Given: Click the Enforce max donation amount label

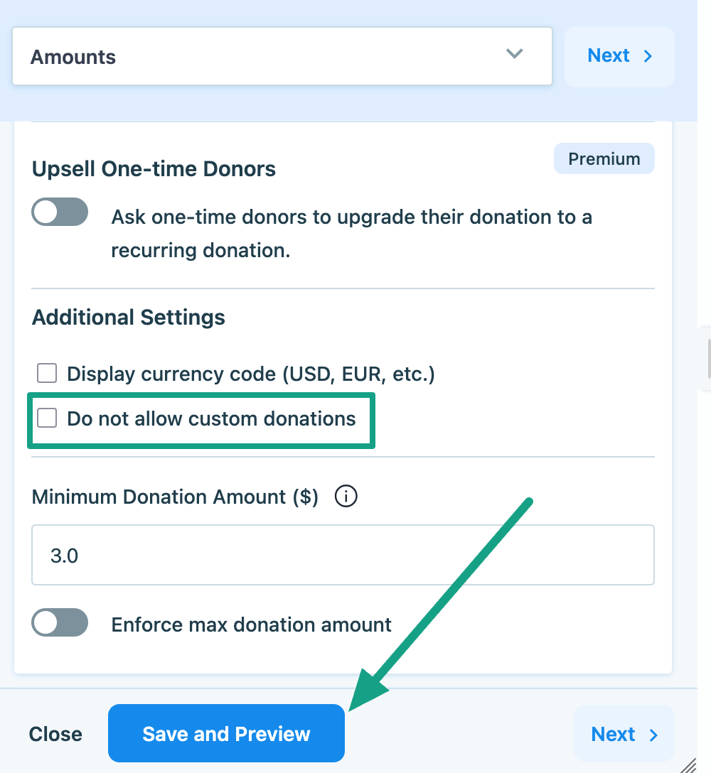Looking at the screenshot, I should pos(251,625).
